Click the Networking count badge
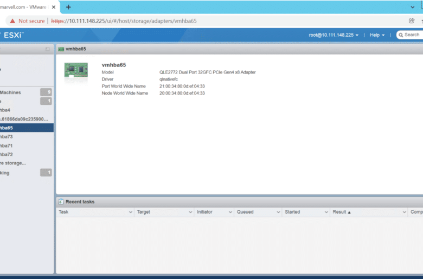The width and height of the screenshot is (423, 279). tap(46, 172)
